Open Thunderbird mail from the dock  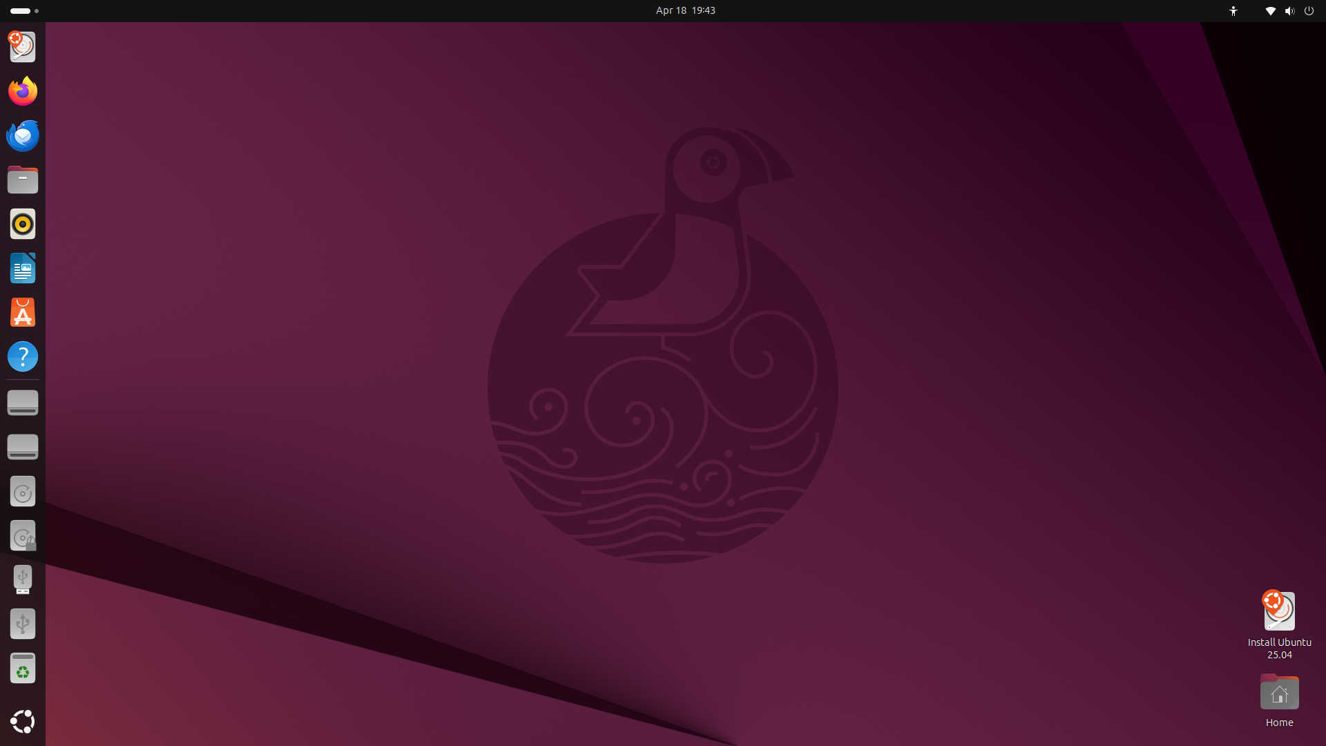tap(23, 135)
